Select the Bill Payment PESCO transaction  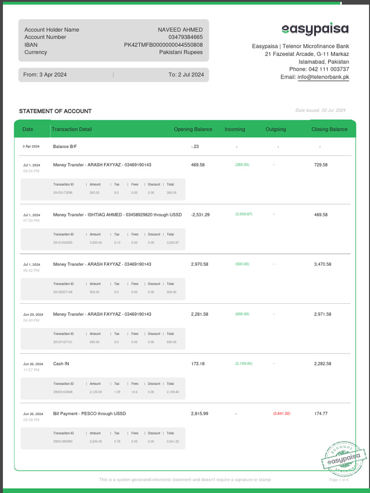pos(89,414)
